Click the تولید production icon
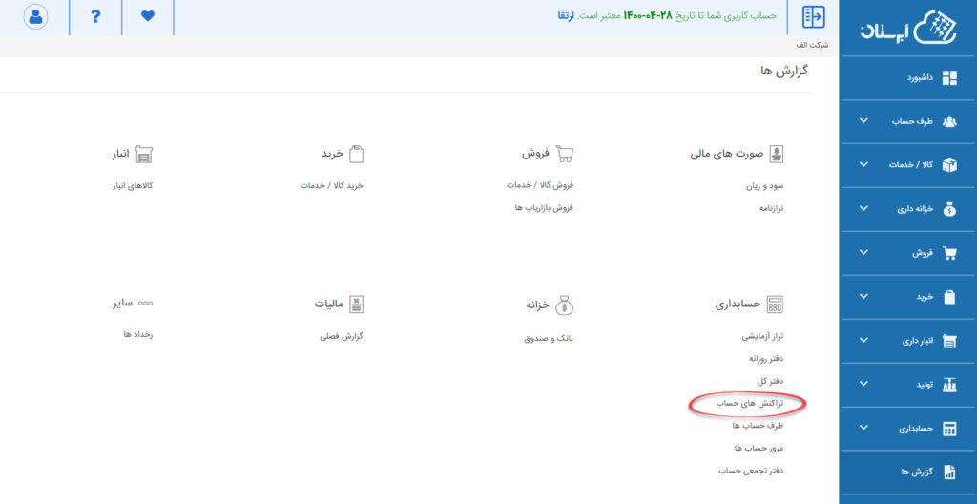This screenshot has height=504, width=977. click(949, 385)
